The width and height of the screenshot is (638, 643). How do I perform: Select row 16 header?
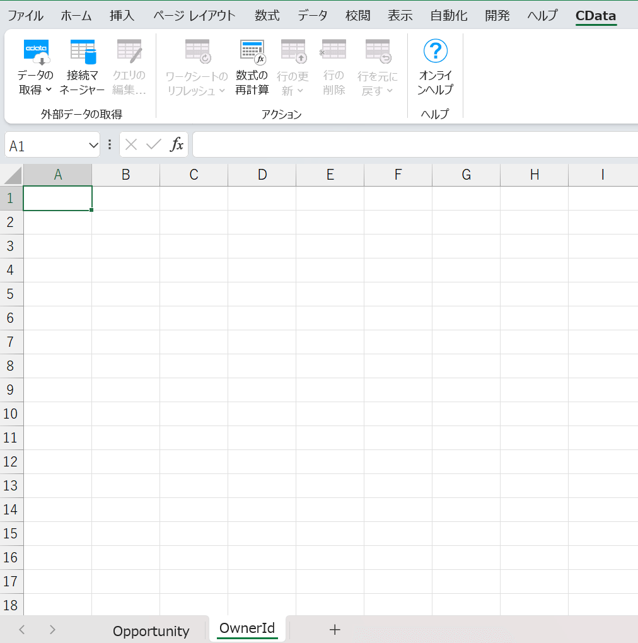point(11,558)
